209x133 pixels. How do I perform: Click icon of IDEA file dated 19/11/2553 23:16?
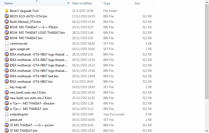coord(7,71)
